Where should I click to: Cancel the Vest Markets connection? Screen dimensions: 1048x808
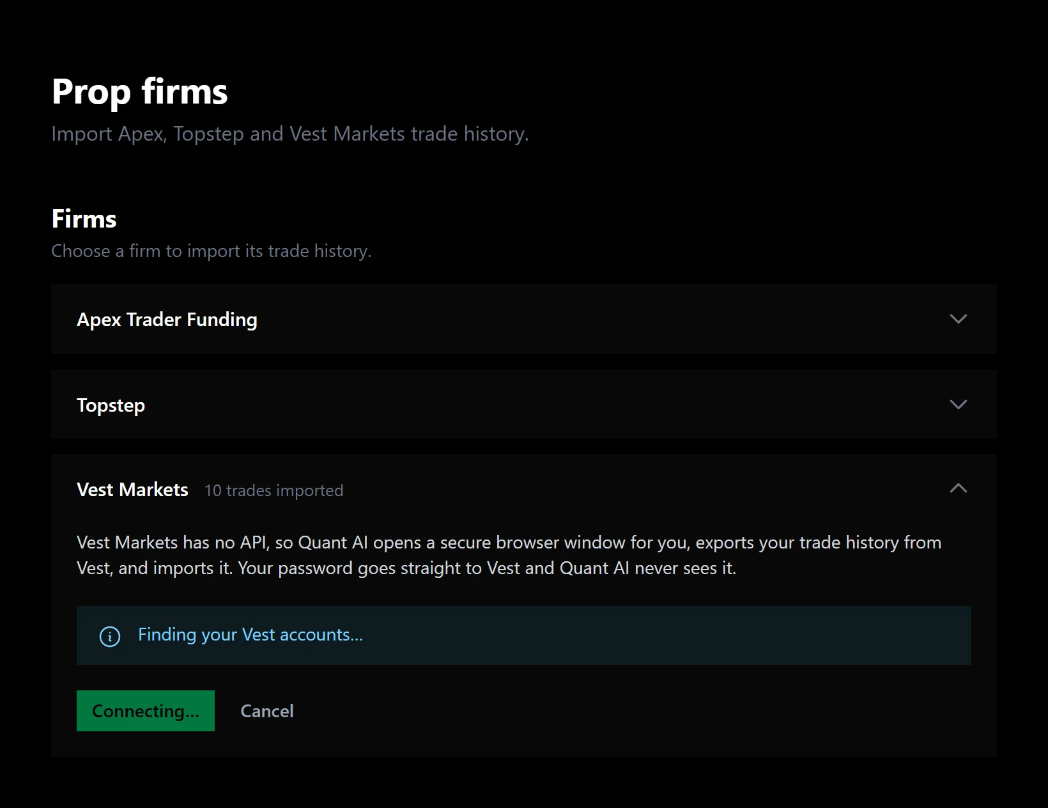267,711
